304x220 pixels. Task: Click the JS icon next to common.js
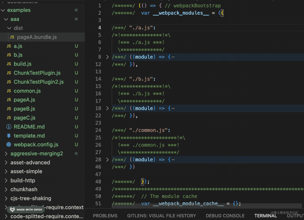pos(9,91)
